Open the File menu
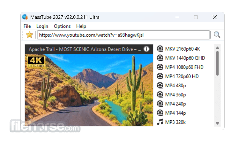Viewport: 245px width, 142px height. click(x=27, y=26)
